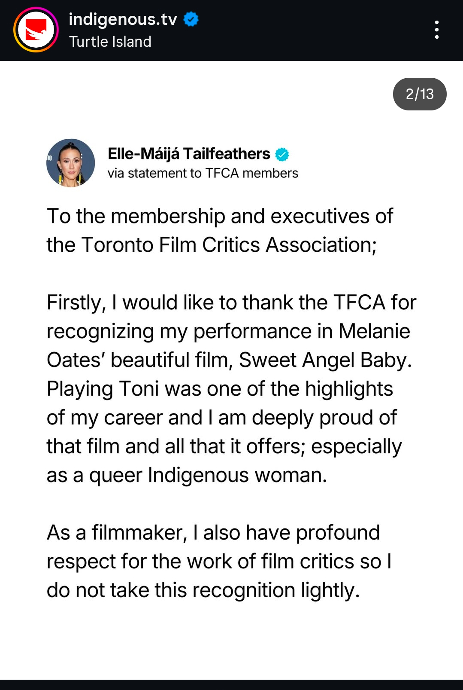
Task: Tap the "do not take this recognition lightly" line
Action: click(203, 590)
